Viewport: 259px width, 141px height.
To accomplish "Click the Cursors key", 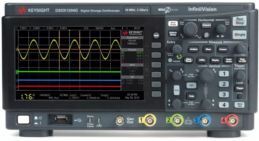I will (223, 49).
